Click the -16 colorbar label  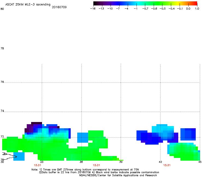pyautogui.click(x=93, y=9)
